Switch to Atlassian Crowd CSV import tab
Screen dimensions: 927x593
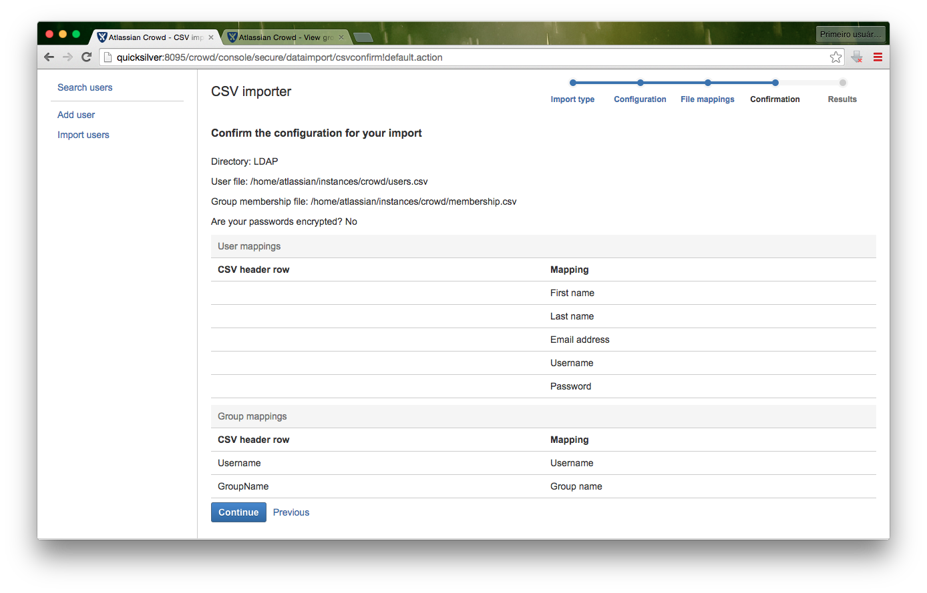pyautogui.click(x=154, y=37)
